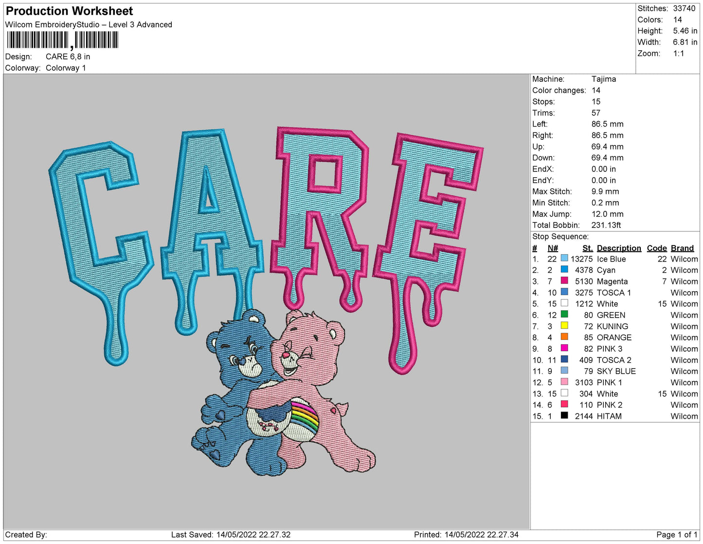703x544 pixels.
Task: Click the Stop Sequence heading
Action: pos(560,237)
